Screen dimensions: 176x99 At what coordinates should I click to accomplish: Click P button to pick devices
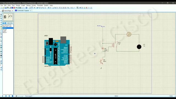pyautogui.click(x=4, y=23)
